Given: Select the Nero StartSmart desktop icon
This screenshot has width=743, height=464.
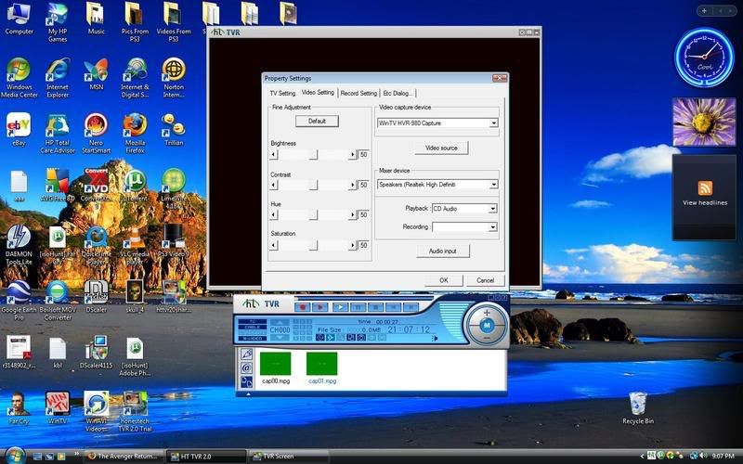Looking at the screenshot, I should [97, 134].
